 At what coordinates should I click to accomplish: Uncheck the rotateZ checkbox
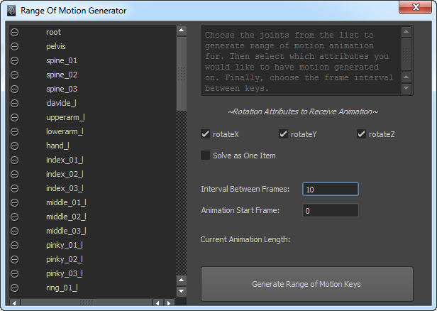click(x=362, y=134)
